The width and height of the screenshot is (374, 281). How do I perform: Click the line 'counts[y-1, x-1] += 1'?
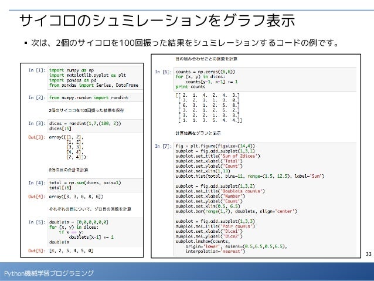[x=212, y=82]
